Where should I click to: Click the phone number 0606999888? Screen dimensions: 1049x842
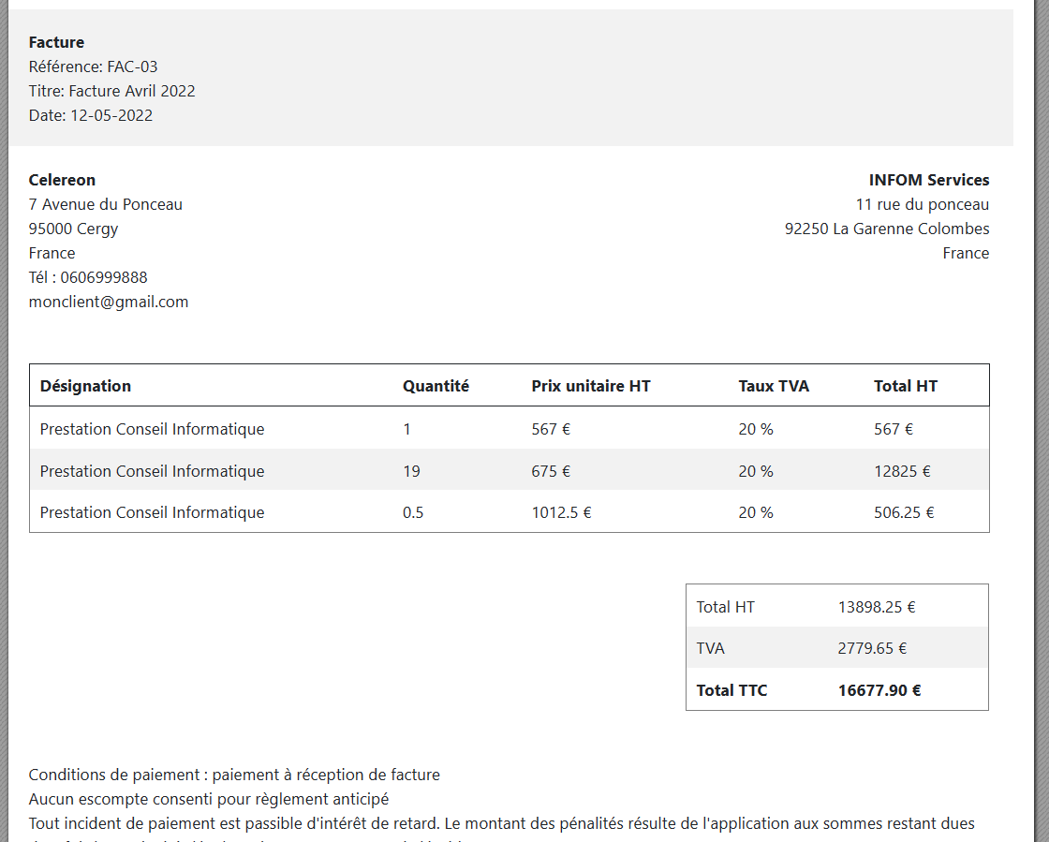tap(103, 277)
